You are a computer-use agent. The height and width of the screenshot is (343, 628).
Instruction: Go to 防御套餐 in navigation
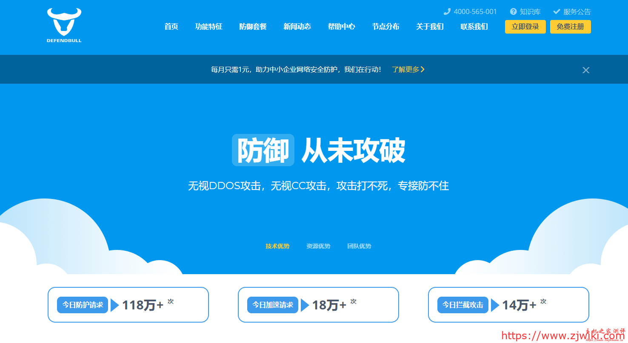(x=253, y=26)
